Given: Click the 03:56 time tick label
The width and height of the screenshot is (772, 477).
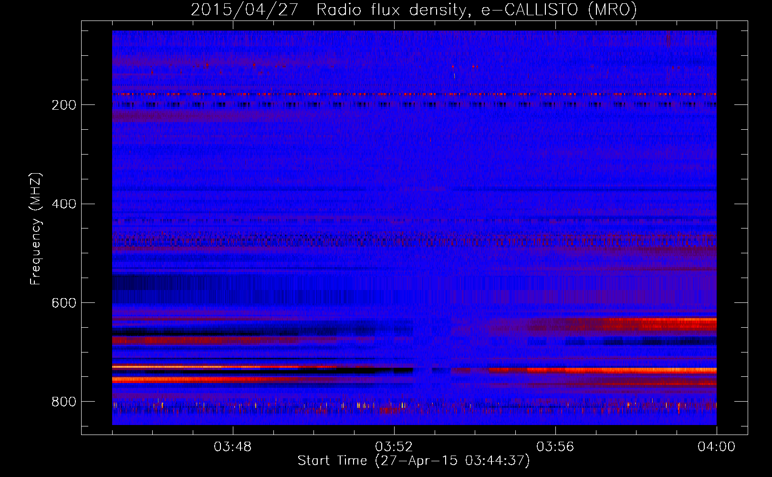Looking at the screenshot, I should point(555,447).
